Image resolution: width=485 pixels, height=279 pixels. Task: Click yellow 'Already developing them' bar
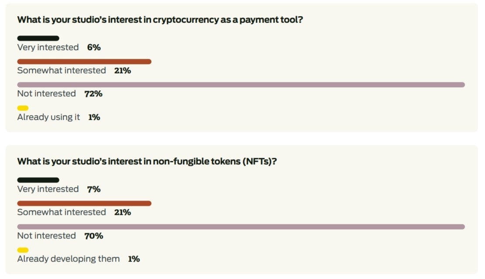(23, 250)
